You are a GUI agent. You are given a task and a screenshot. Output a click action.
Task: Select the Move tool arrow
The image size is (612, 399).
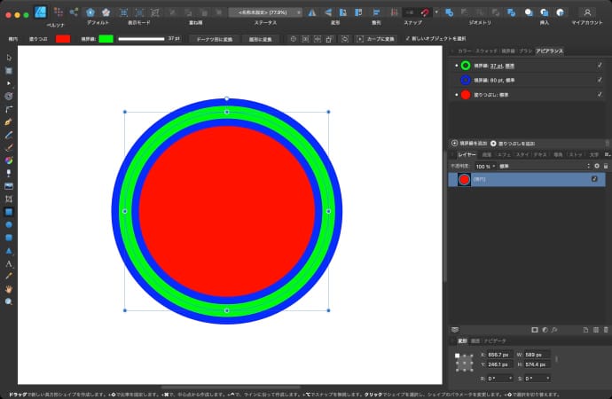point(9,58)
